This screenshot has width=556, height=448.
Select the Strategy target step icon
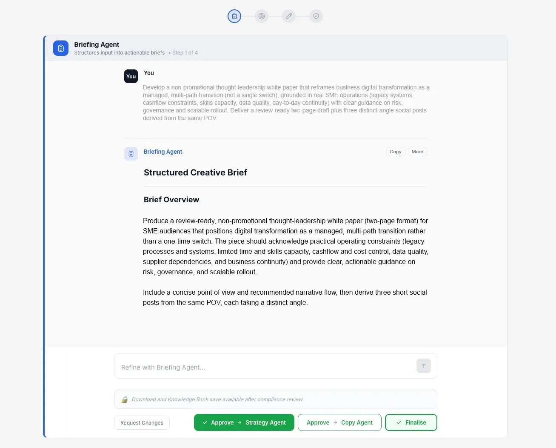pos(262,16)
